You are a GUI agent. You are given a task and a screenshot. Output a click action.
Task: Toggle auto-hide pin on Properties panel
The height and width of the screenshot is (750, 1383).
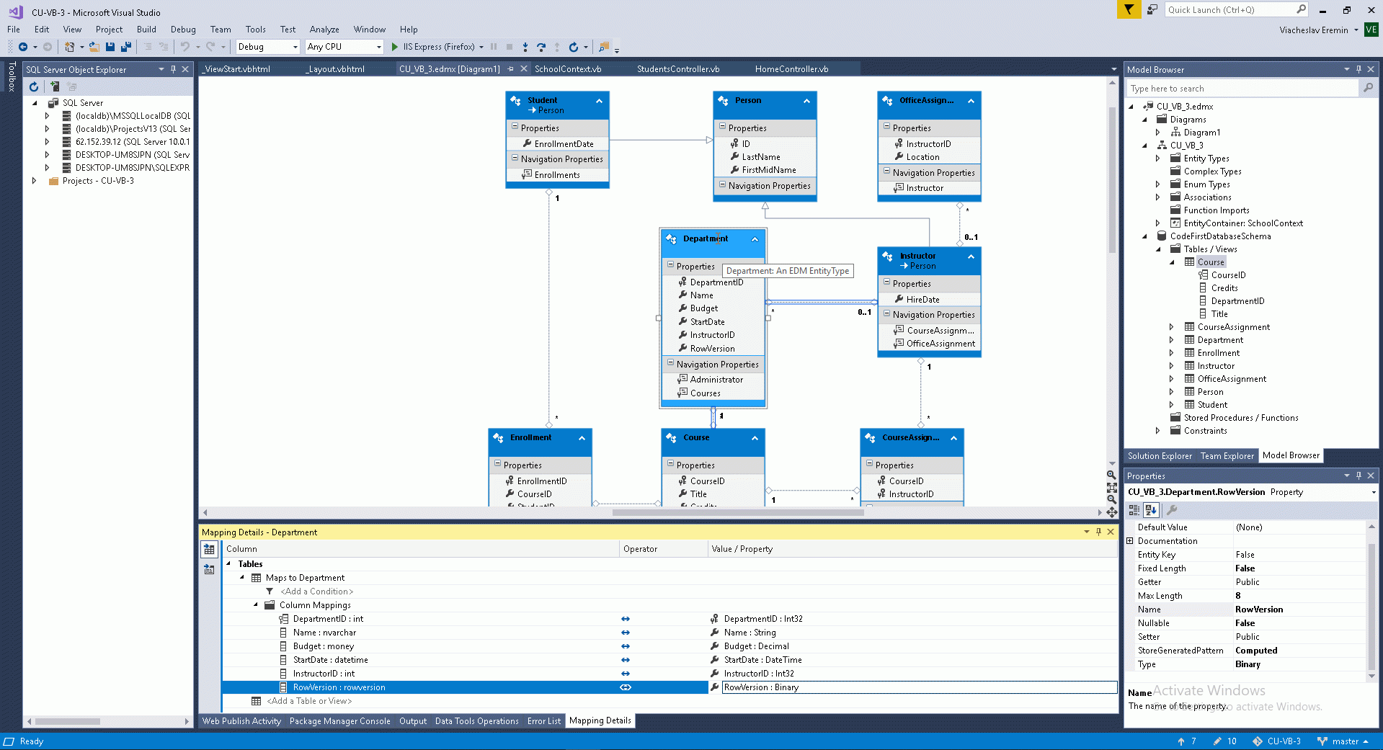click(x=1358, y=476)
